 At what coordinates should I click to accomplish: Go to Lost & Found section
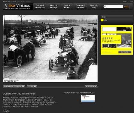pyautogui.click(x=67, y=6)
